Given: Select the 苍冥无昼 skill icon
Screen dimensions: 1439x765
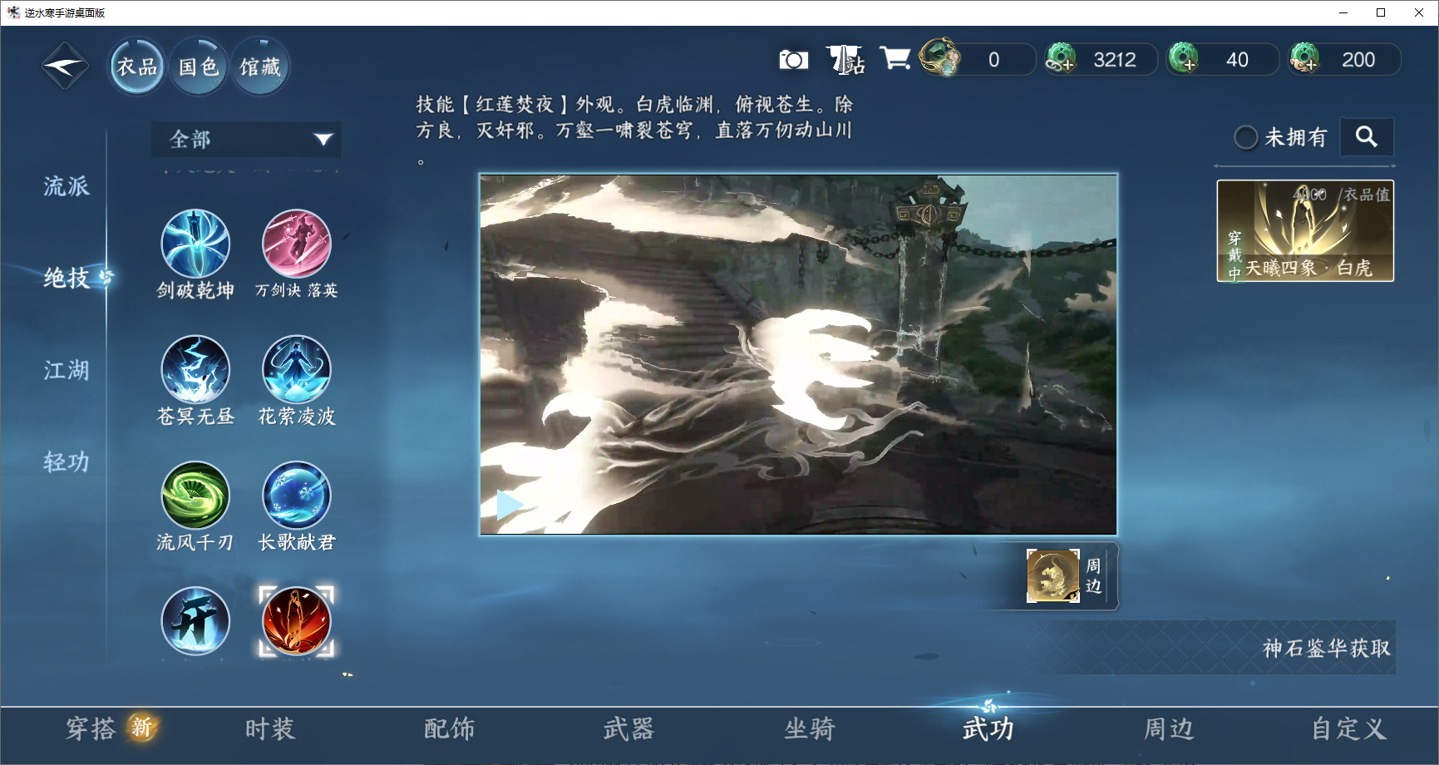Looking at the screenshot, I should 195,369.
